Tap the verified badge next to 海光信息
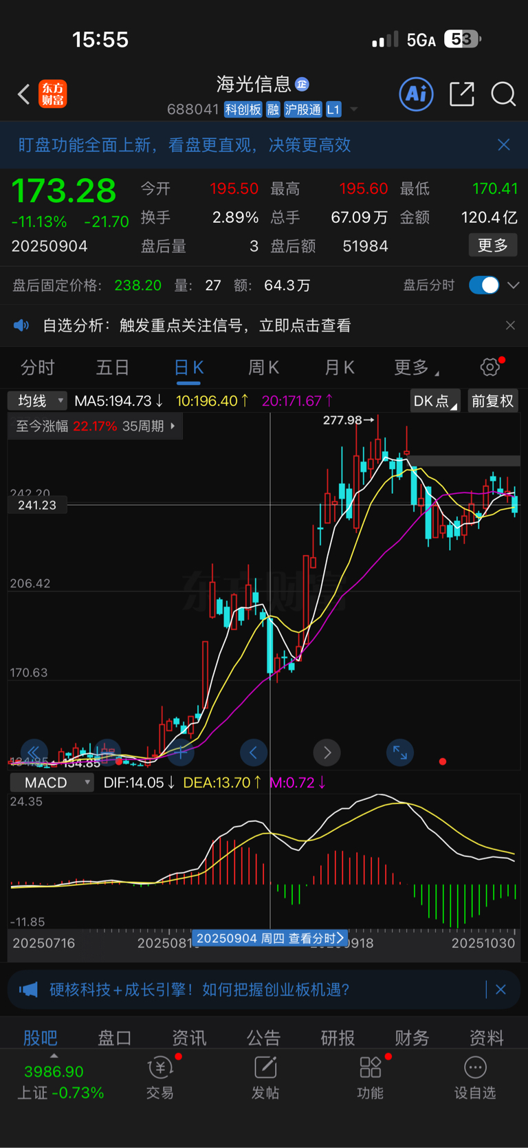 [302, 84]
